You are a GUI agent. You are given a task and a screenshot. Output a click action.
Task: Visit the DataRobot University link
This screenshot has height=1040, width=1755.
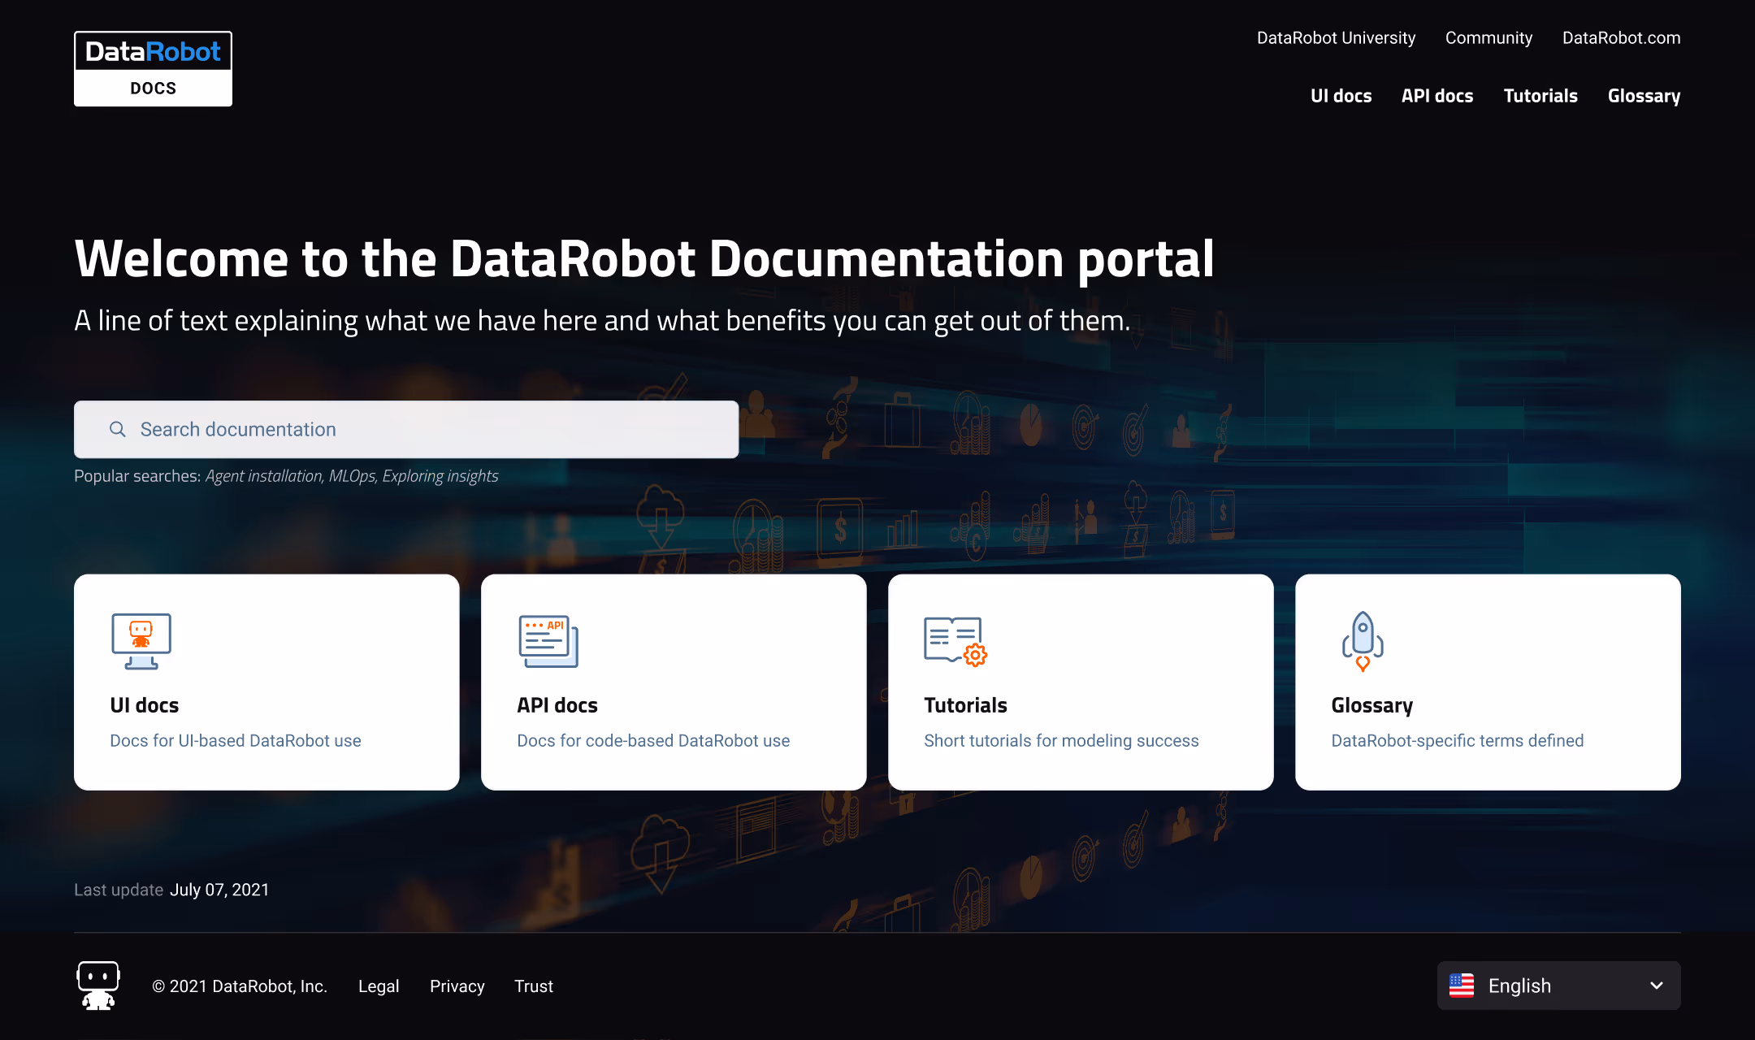tap(1336, 38)
